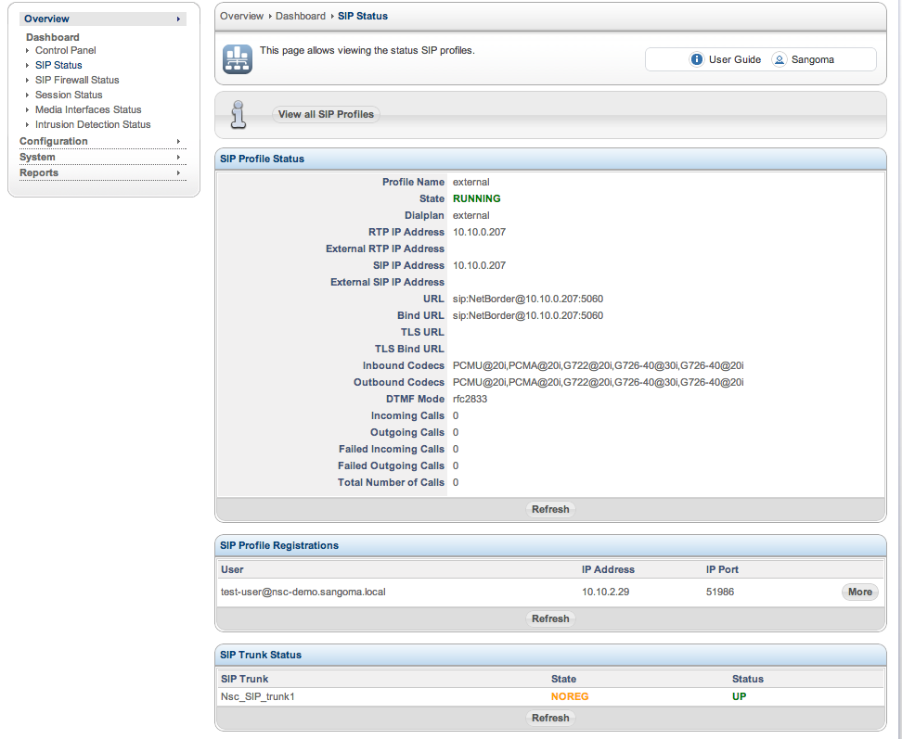This screenshot has width=902, height=739.
Task: Go to Control Panel in sidebar
Action: click(66, 51)
